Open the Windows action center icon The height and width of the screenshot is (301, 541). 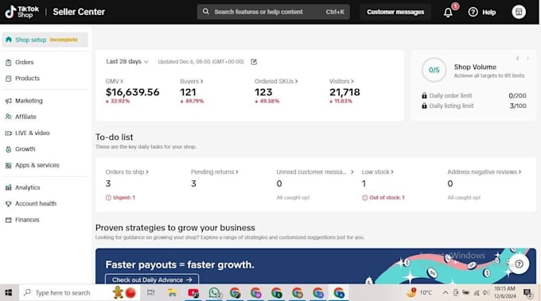point(527,293)
